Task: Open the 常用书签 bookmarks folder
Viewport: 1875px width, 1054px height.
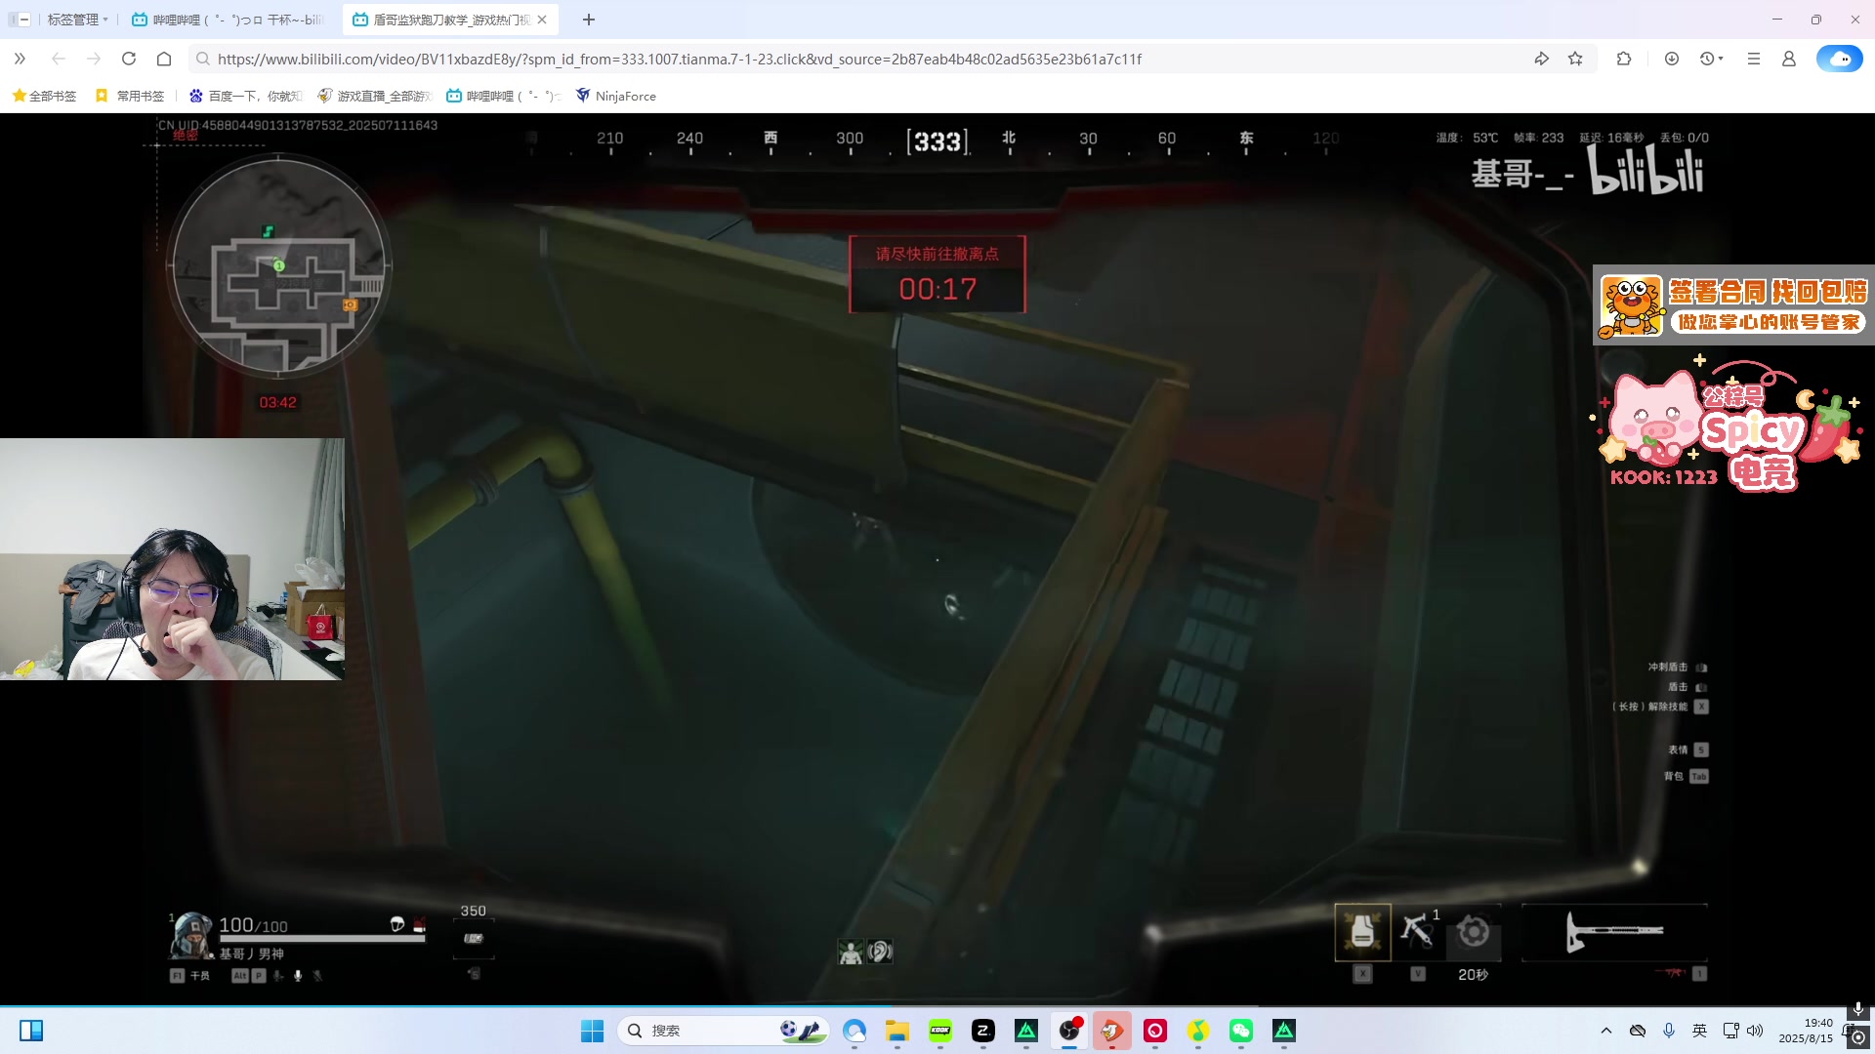Action: (x=130, y=96)
